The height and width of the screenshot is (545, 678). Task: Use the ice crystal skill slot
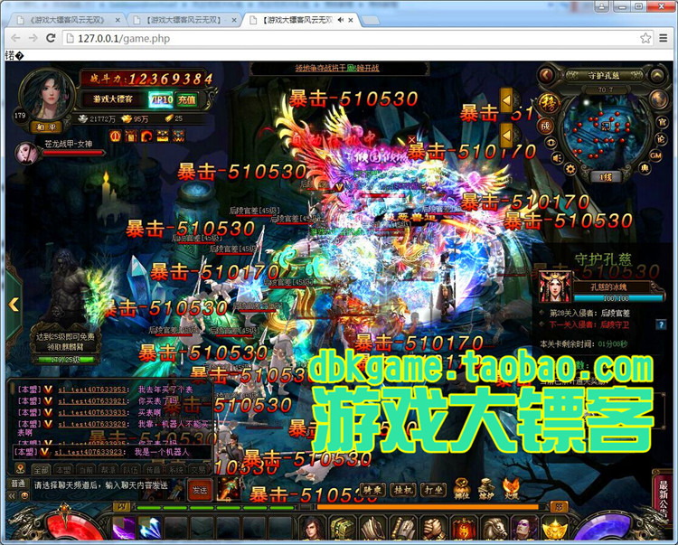pos(150,528)
